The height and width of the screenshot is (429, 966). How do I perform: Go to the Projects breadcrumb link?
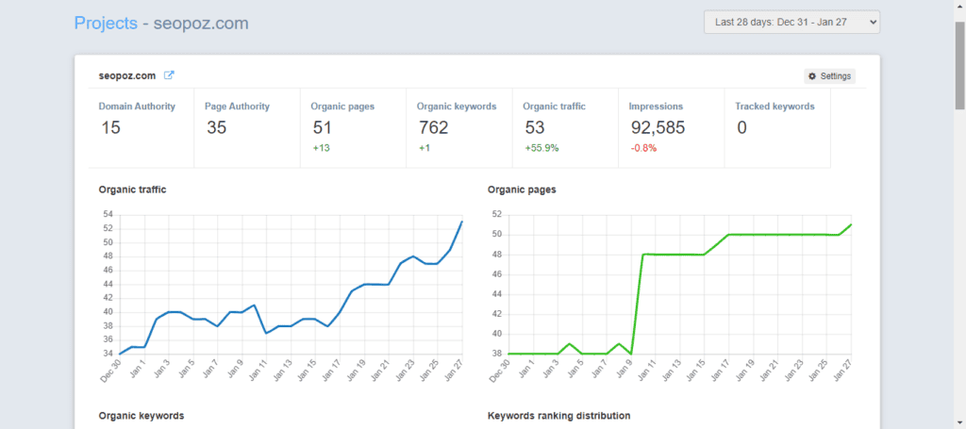click(105, 23)
